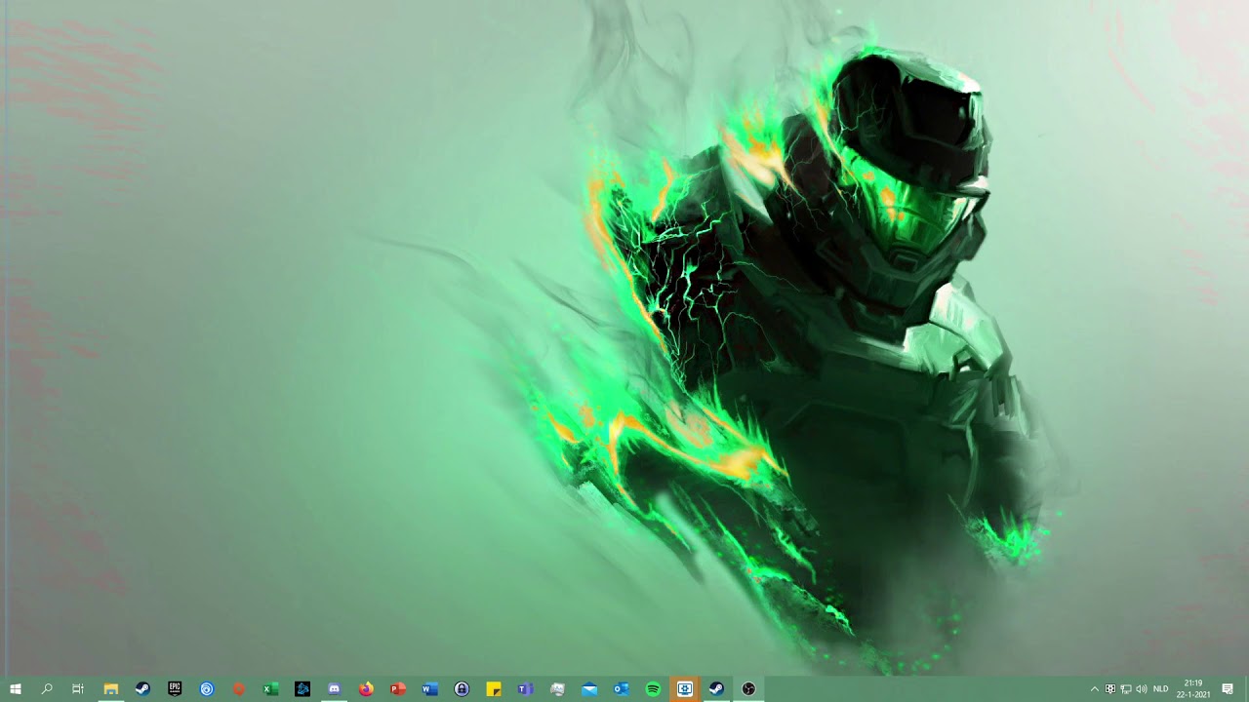This screenshot has height=702, width=1249.
Task: Open Ubisoft Connect from taskbar
Action: click(x=207, y=689)
